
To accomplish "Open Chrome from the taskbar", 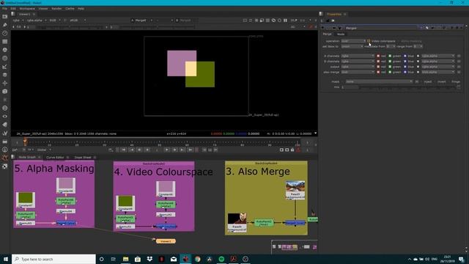I will pyautogui.click(x=197, y=259).
